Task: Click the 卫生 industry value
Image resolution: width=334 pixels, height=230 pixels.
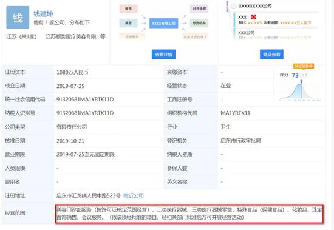Action: pos(226,127)
